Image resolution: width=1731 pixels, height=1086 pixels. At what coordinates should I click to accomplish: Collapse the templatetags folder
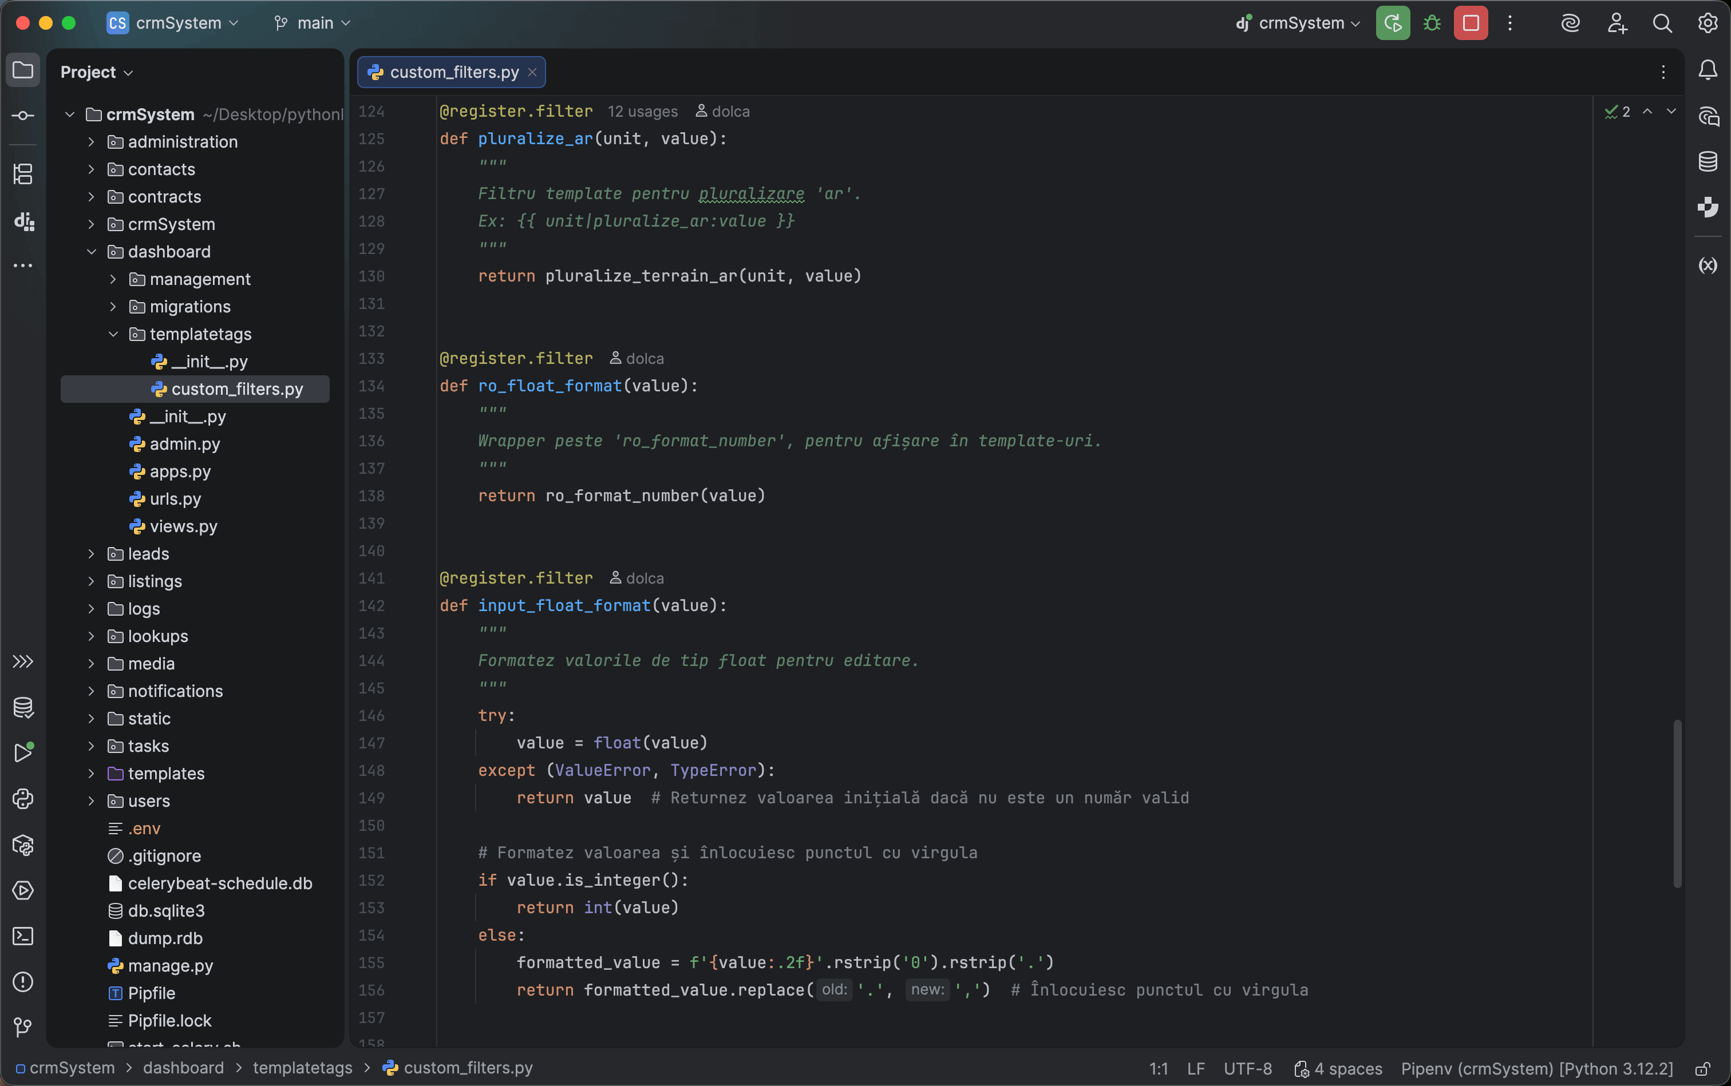113,334
